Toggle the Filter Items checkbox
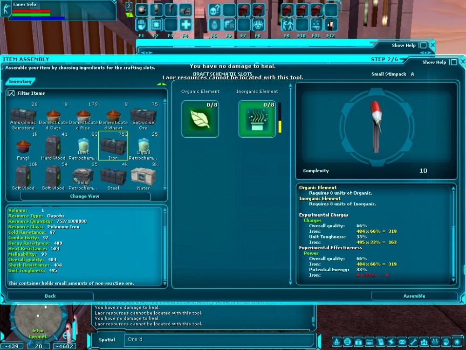 tap(12, 93)
